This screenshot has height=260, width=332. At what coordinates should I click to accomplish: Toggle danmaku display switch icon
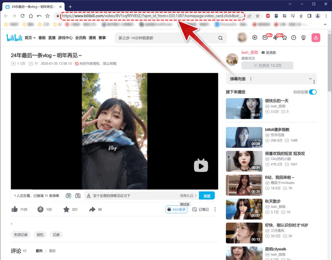pos(68,196)
